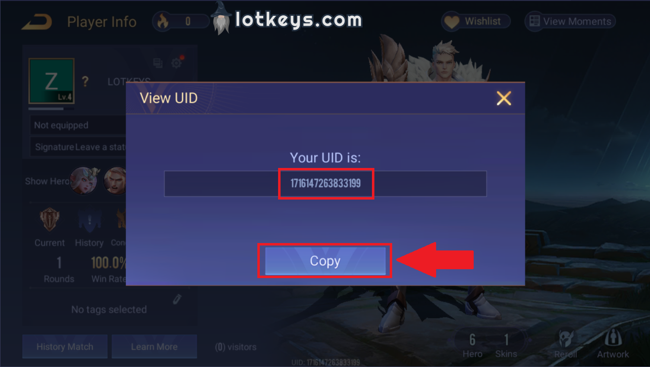650x367 pixels.
Task: Click the copy icon beside the settings gear
Action: (158, 63)
